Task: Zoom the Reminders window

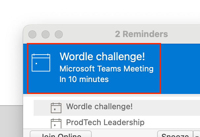Action: click(x=59, y=34)
